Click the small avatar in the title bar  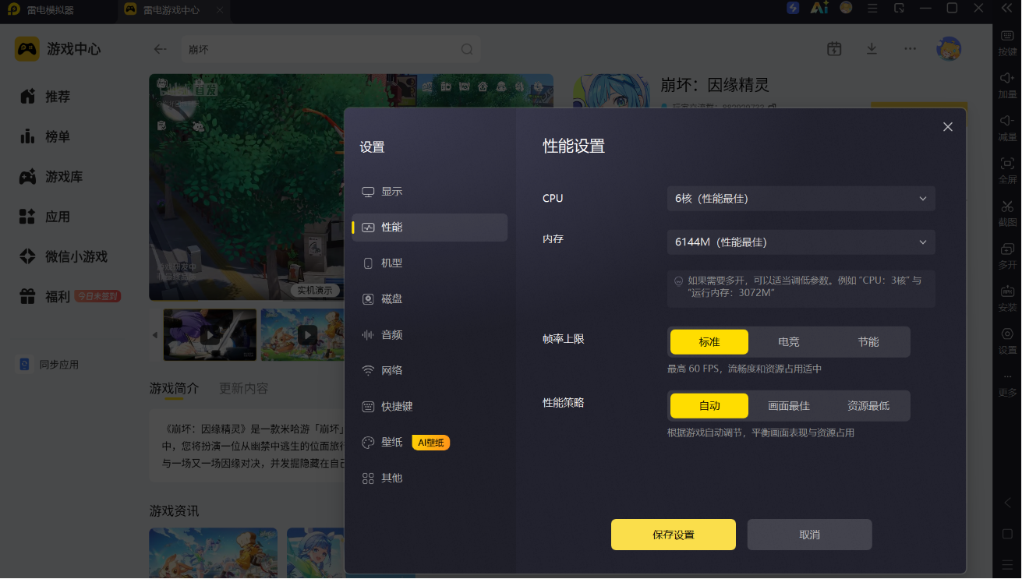click(x=846, y=8)
